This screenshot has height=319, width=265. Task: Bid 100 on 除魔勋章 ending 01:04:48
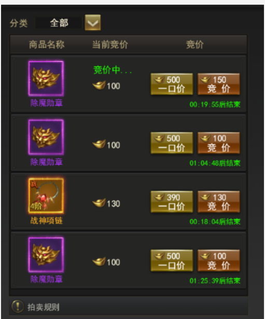[219, 143]
